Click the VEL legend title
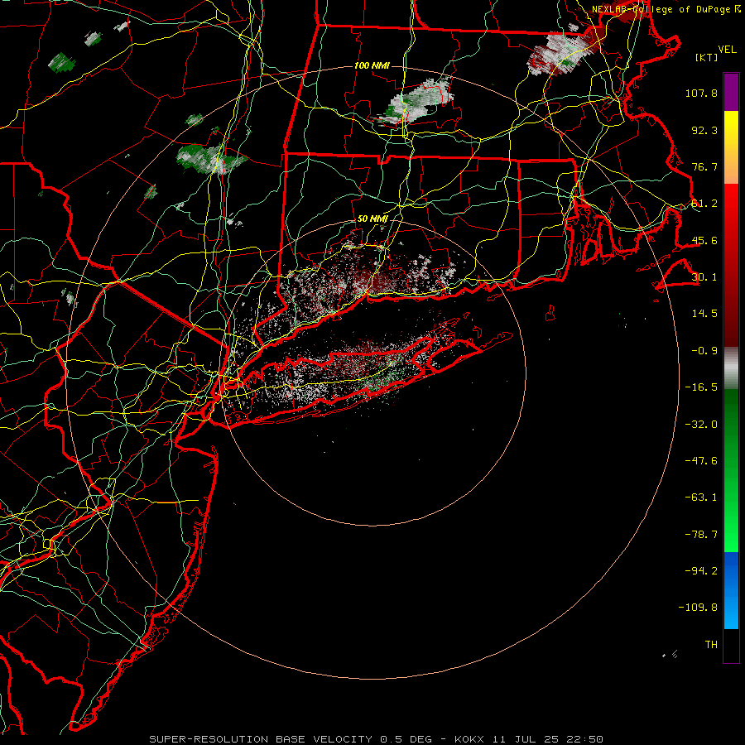 728,50
